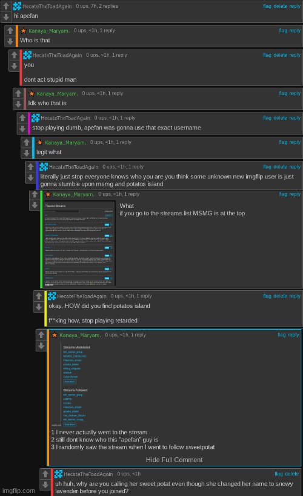Image resolution: width=303 pixels, height=496 pixels.
Task: Flag the "stop playing dumb" comment
Action: [x=267, y=118]
